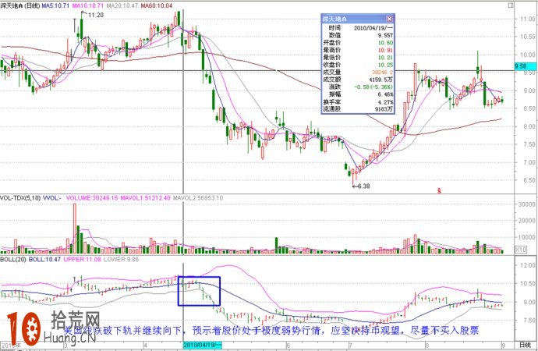Select the 换手率 4.27% row in popup

[358, 102]
